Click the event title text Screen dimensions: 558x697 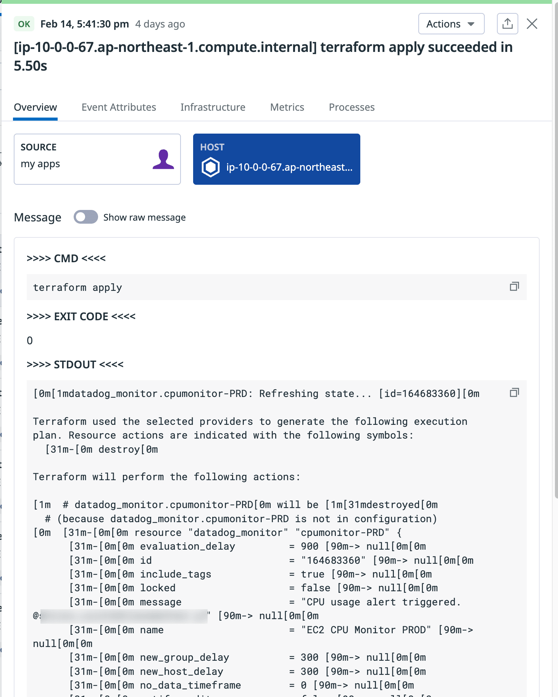263,56
